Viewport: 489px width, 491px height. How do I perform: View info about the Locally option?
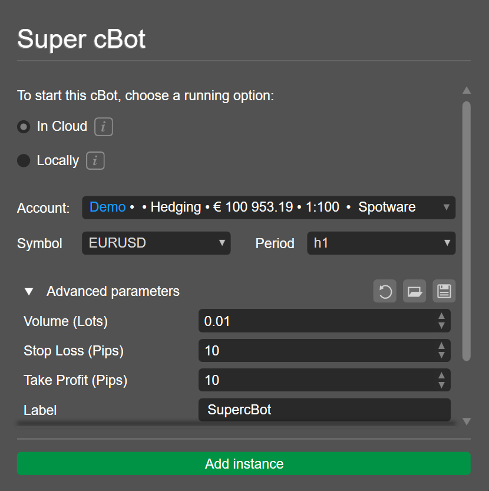pyautogui.click(x=95, y=160)
